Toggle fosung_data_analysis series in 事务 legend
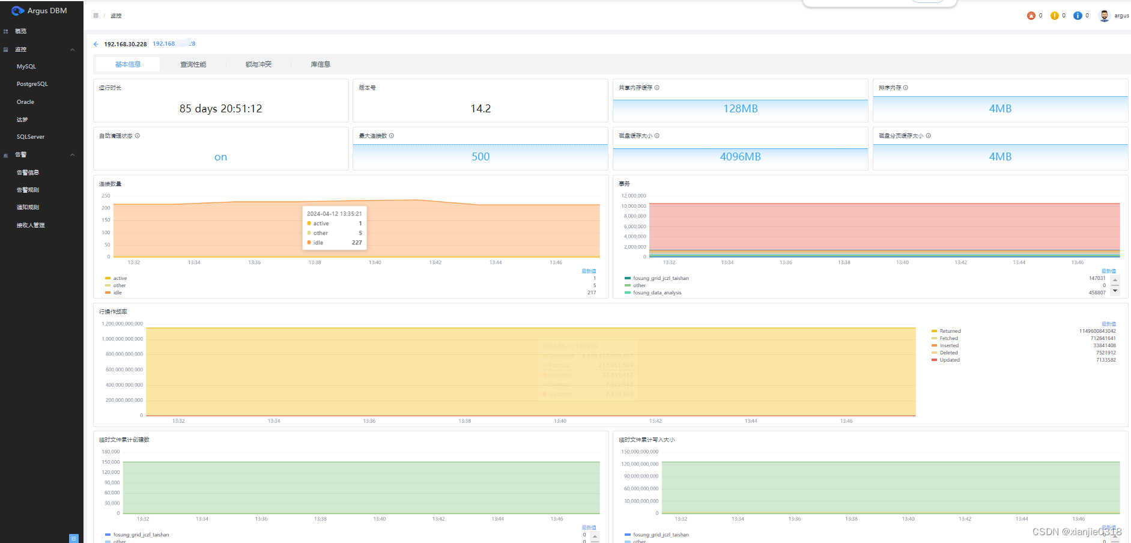 coord(653,293)
